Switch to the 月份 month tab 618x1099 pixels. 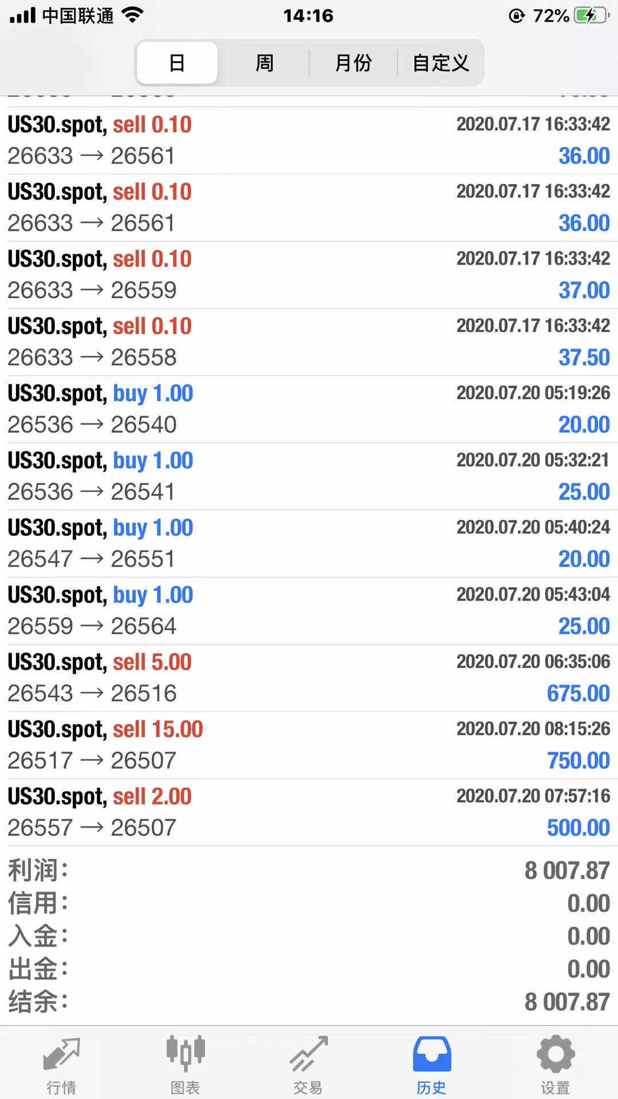tap(353, 63)
